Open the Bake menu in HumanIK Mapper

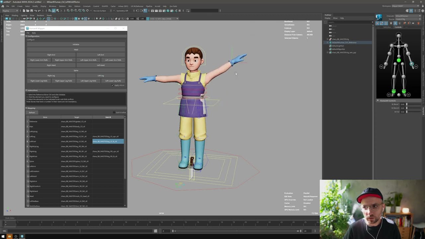[x=34, y=33]
